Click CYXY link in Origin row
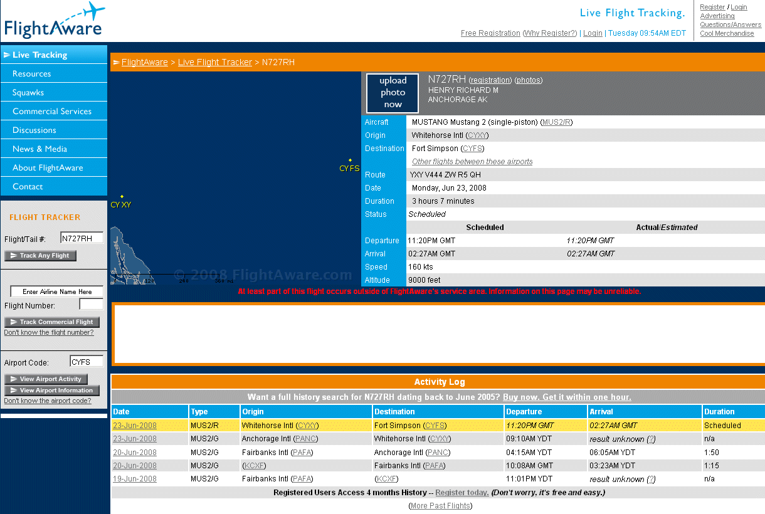This screenshot has height=514, width=765. [x=478, y=135]
